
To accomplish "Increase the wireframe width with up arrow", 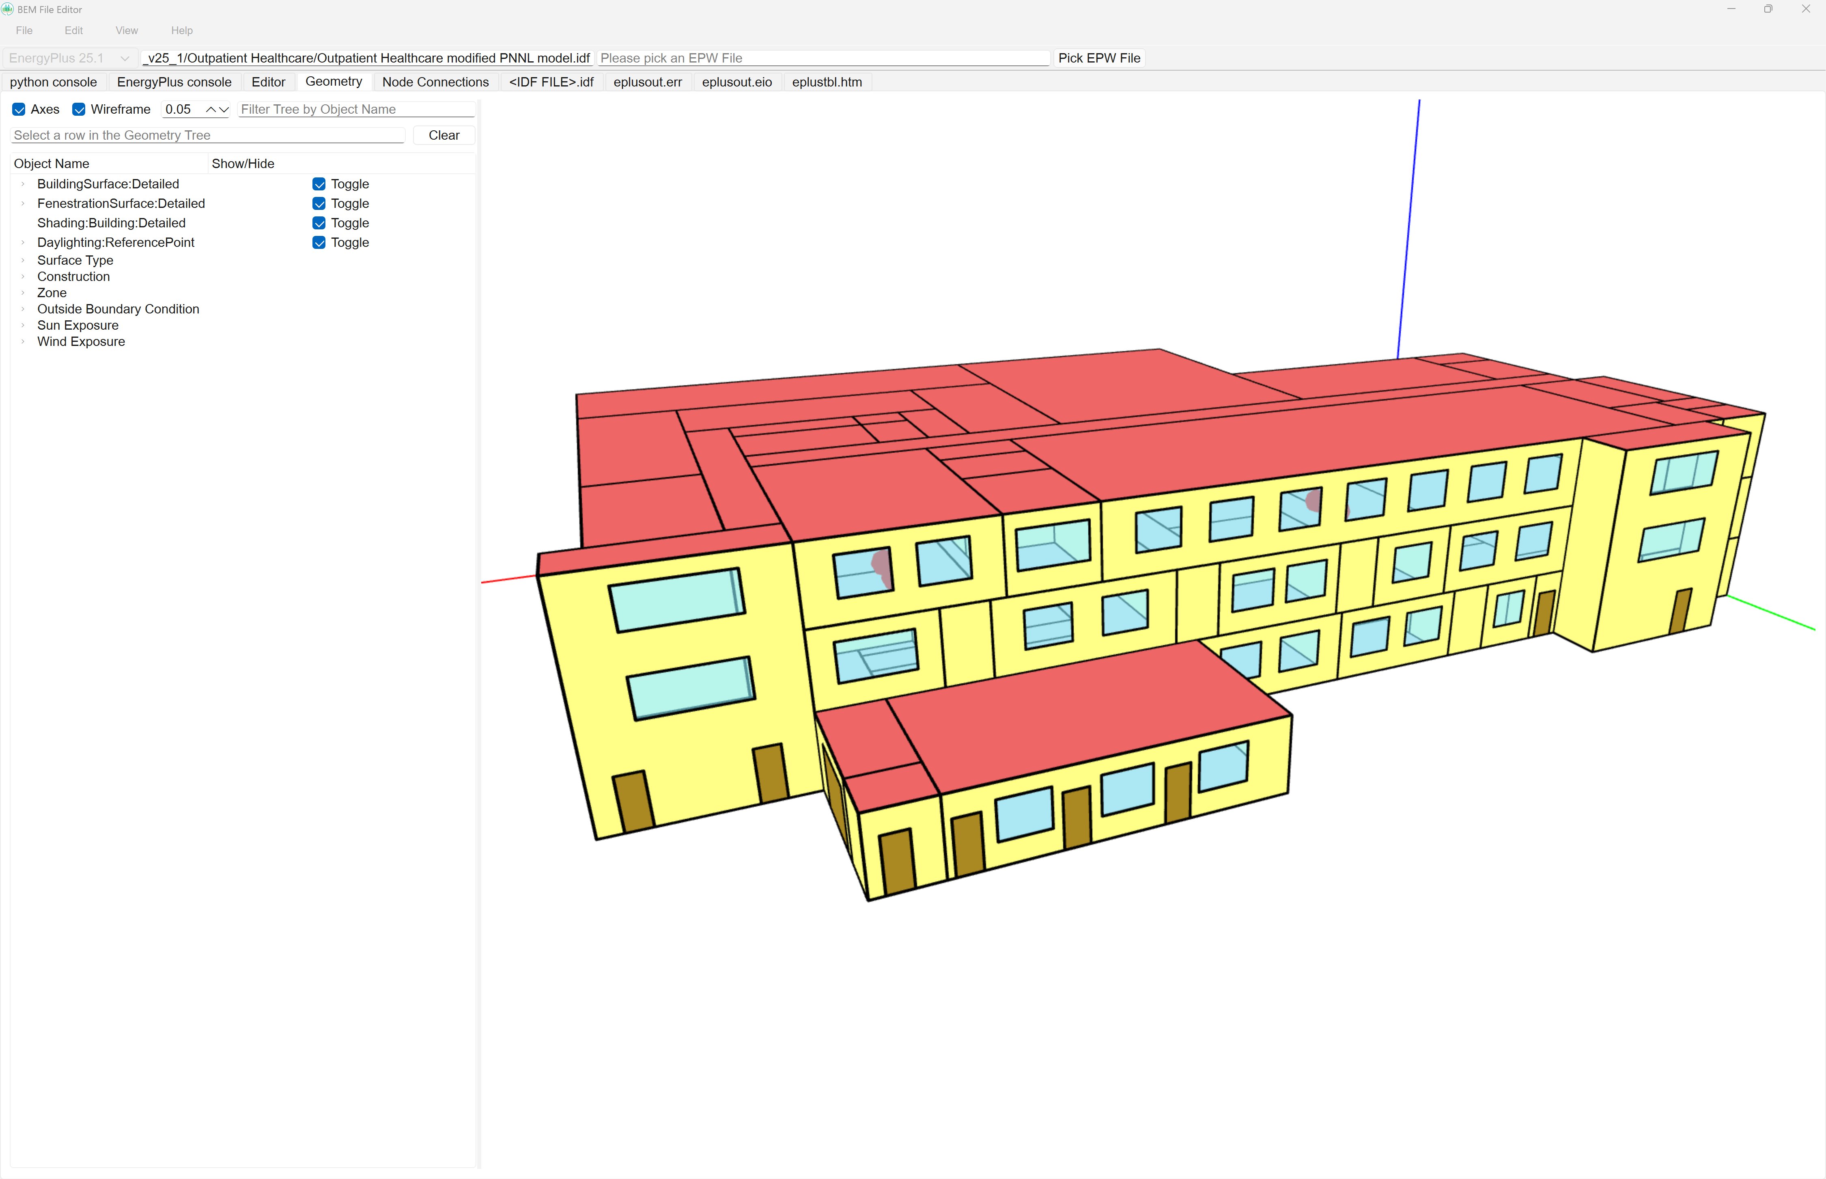I will coord(210,110).
